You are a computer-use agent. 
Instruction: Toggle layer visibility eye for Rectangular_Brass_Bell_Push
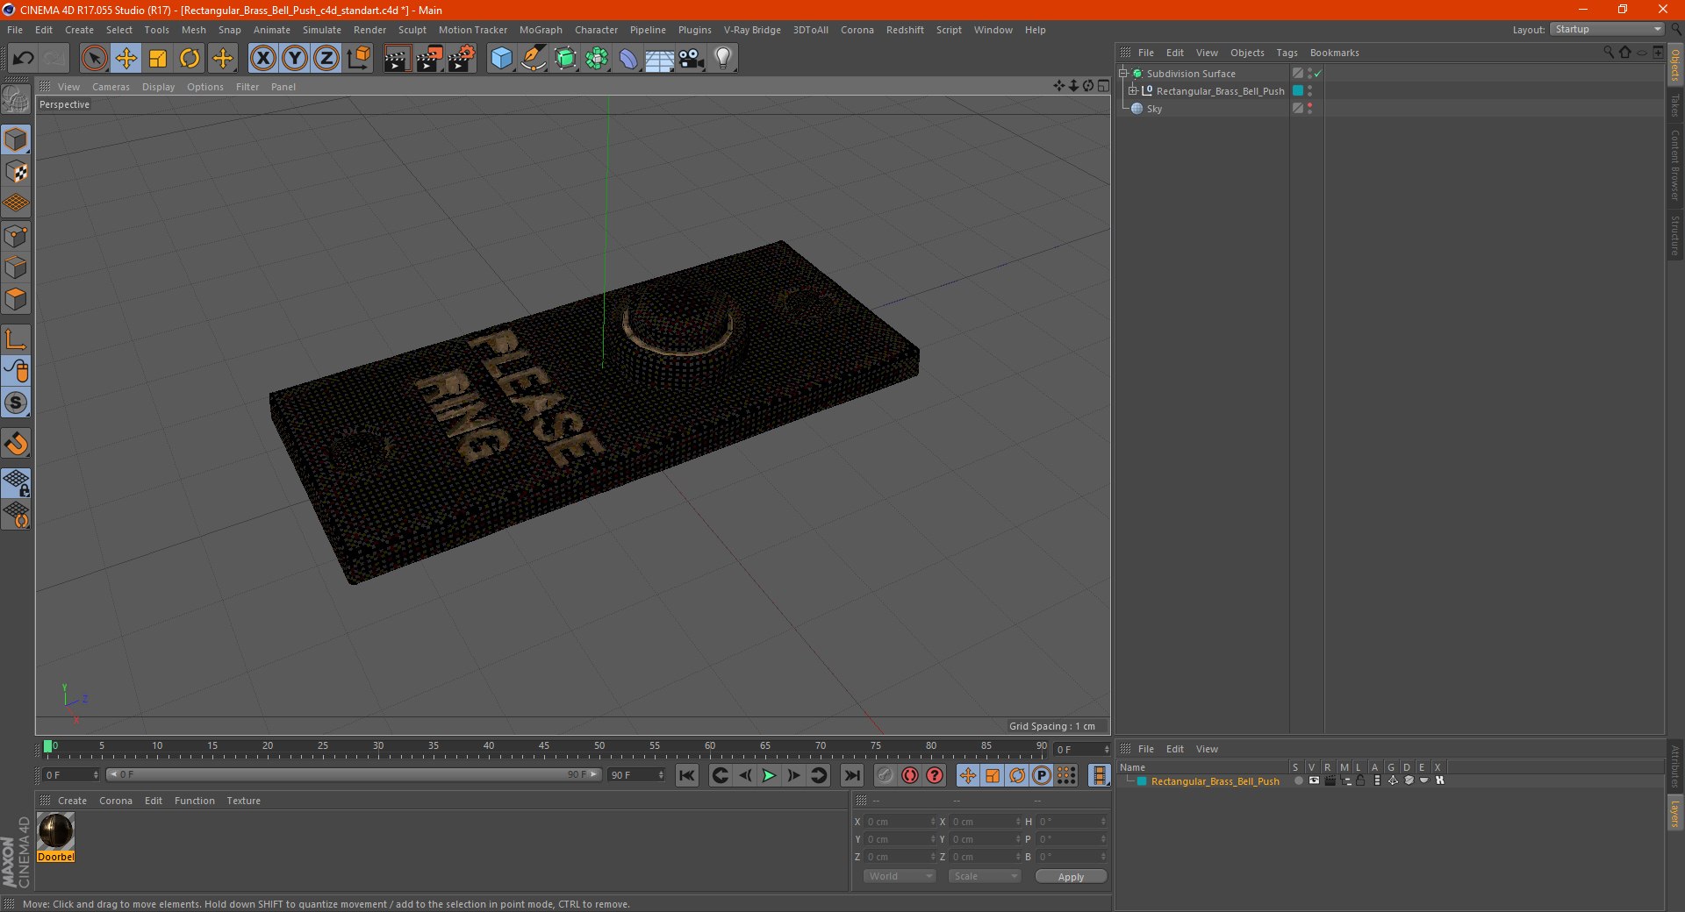[1314, 781]
